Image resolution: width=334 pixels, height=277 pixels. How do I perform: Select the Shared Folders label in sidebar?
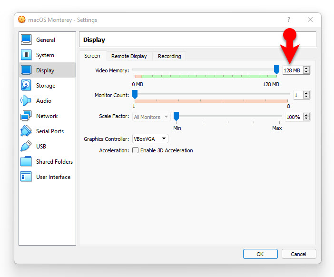[54, 162]
